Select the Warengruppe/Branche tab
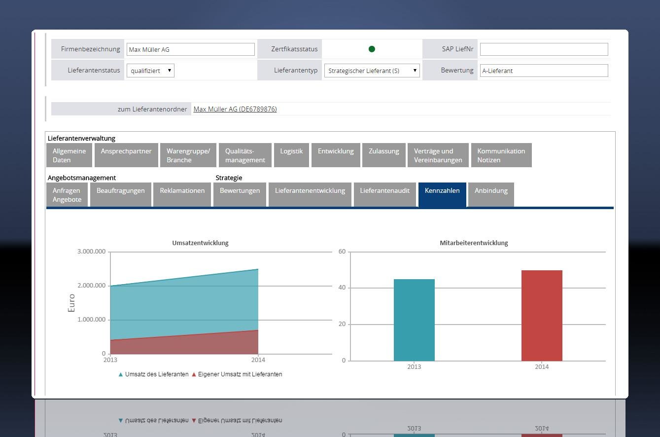Viewport: 660px width, 437px height. [x=188, y=155]
